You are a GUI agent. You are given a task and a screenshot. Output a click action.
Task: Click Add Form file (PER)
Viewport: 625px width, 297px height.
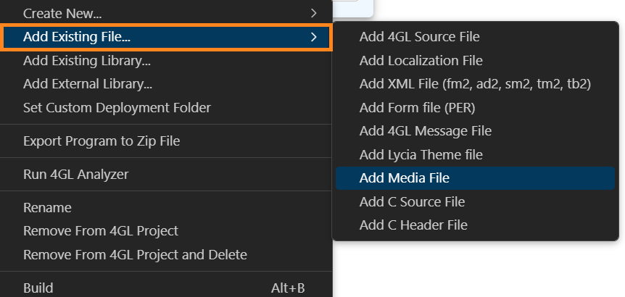click(x=417, y=108)
